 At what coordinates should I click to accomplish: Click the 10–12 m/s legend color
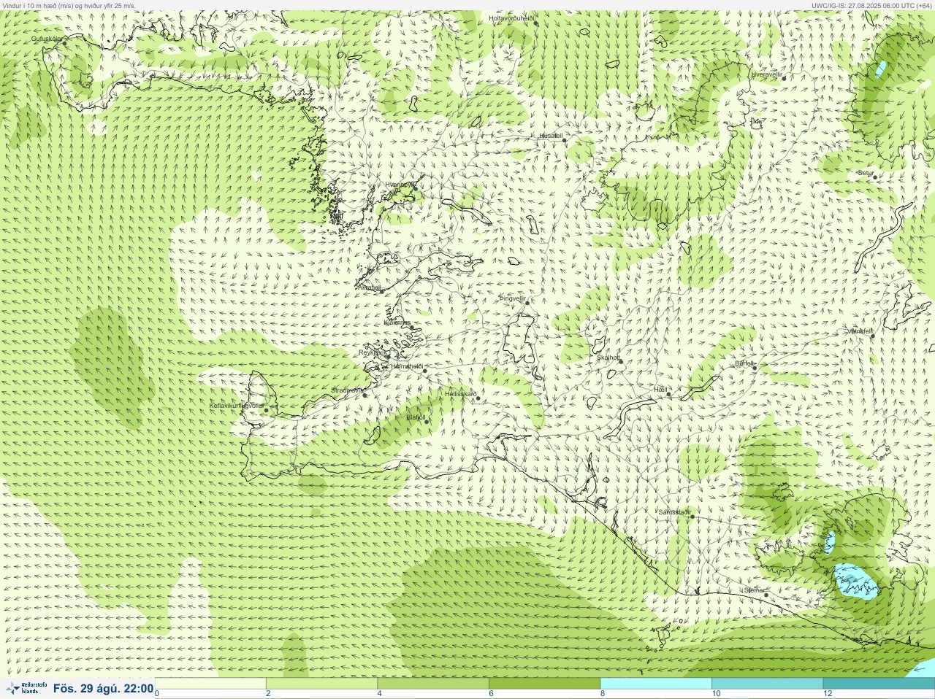pyautogui.click(x=767, y=684)
